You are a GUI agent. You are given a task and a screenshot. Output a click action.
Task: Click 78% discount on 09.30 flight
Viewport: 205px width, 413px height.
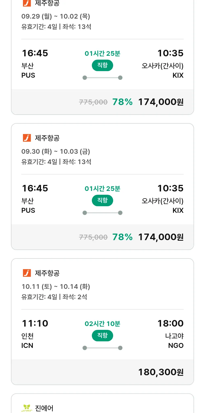coord(122,237)
